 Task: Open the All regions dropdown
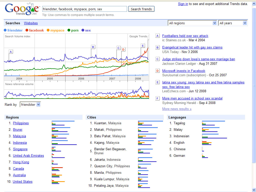coord(192,23)
